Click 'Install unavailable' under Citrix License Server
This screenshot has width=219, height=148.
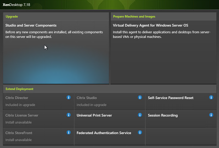[19, 122]
